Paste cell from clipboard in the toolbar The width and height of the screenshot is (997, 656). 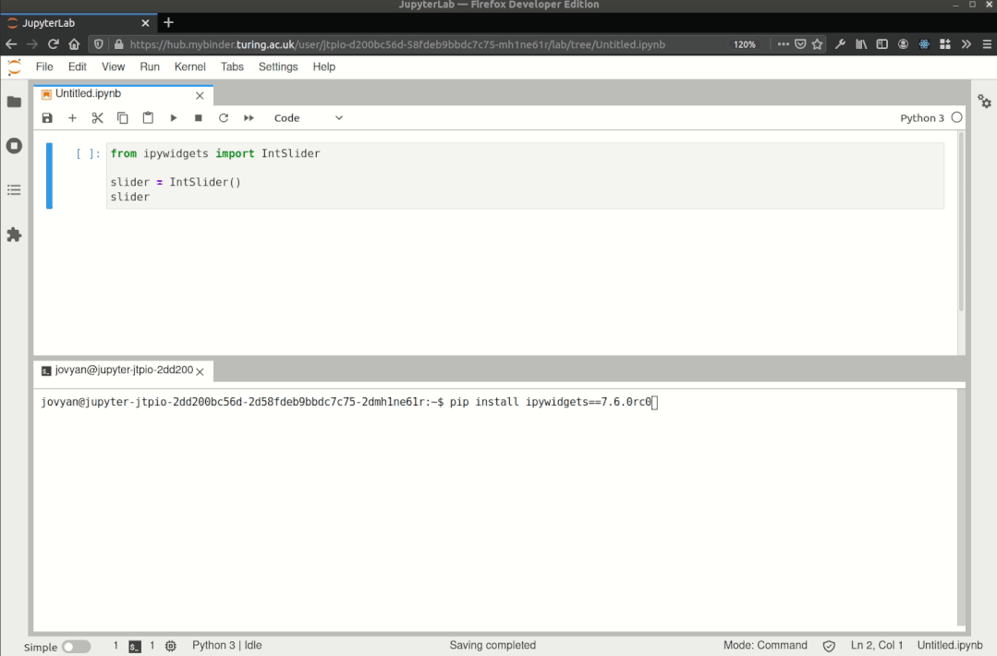click(x=148, y=118)
